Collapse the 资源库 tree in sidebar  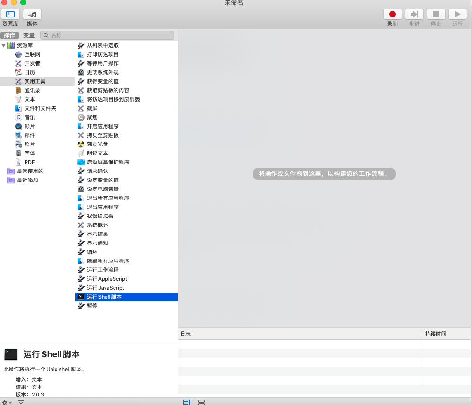tap(4, 45)
